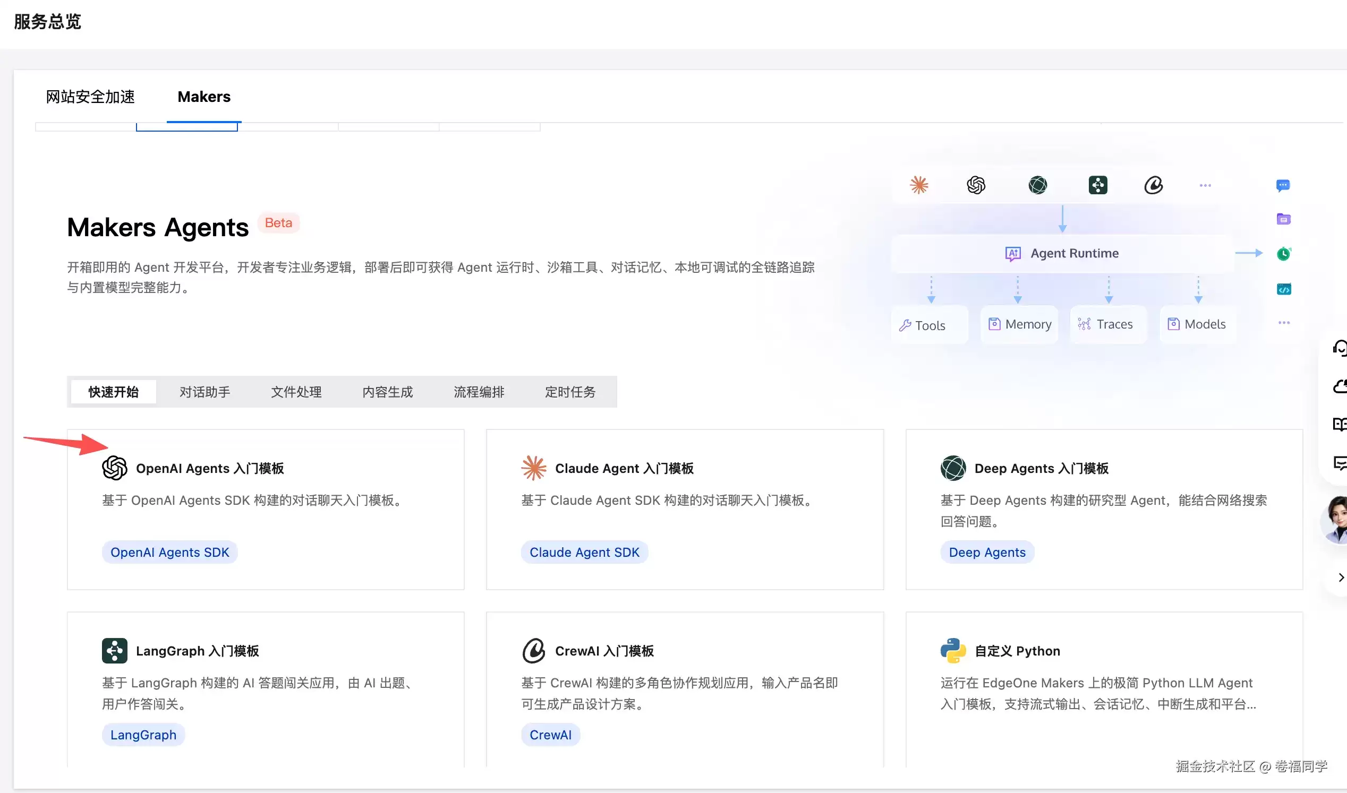Click the Claude starburst logo on the template card

pyautogui.click(x=534, y=468)
